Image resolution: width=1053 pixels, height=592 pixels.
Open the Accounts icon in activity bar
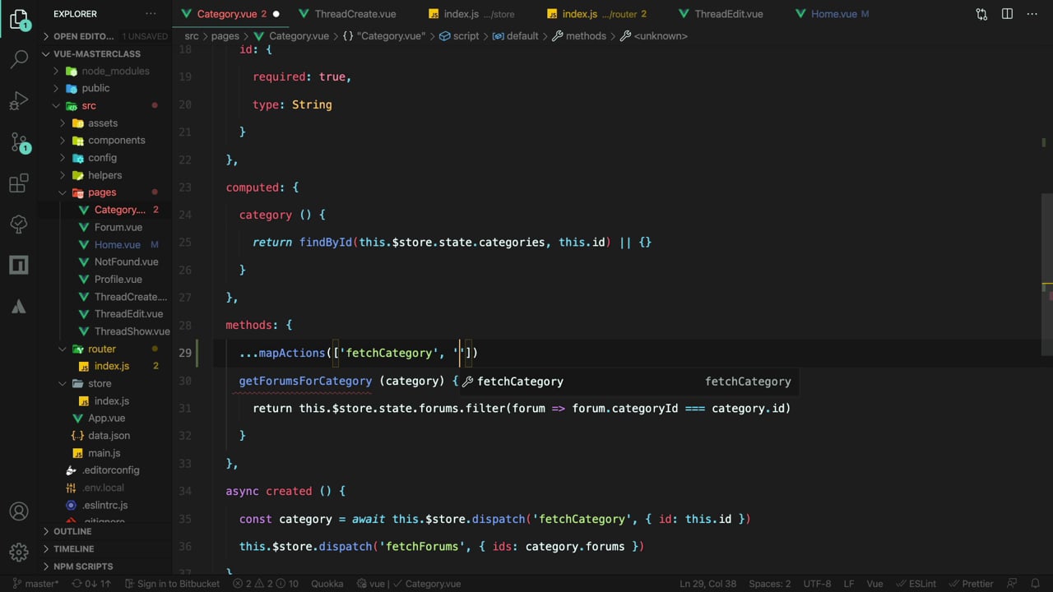[x=18, y=511]
